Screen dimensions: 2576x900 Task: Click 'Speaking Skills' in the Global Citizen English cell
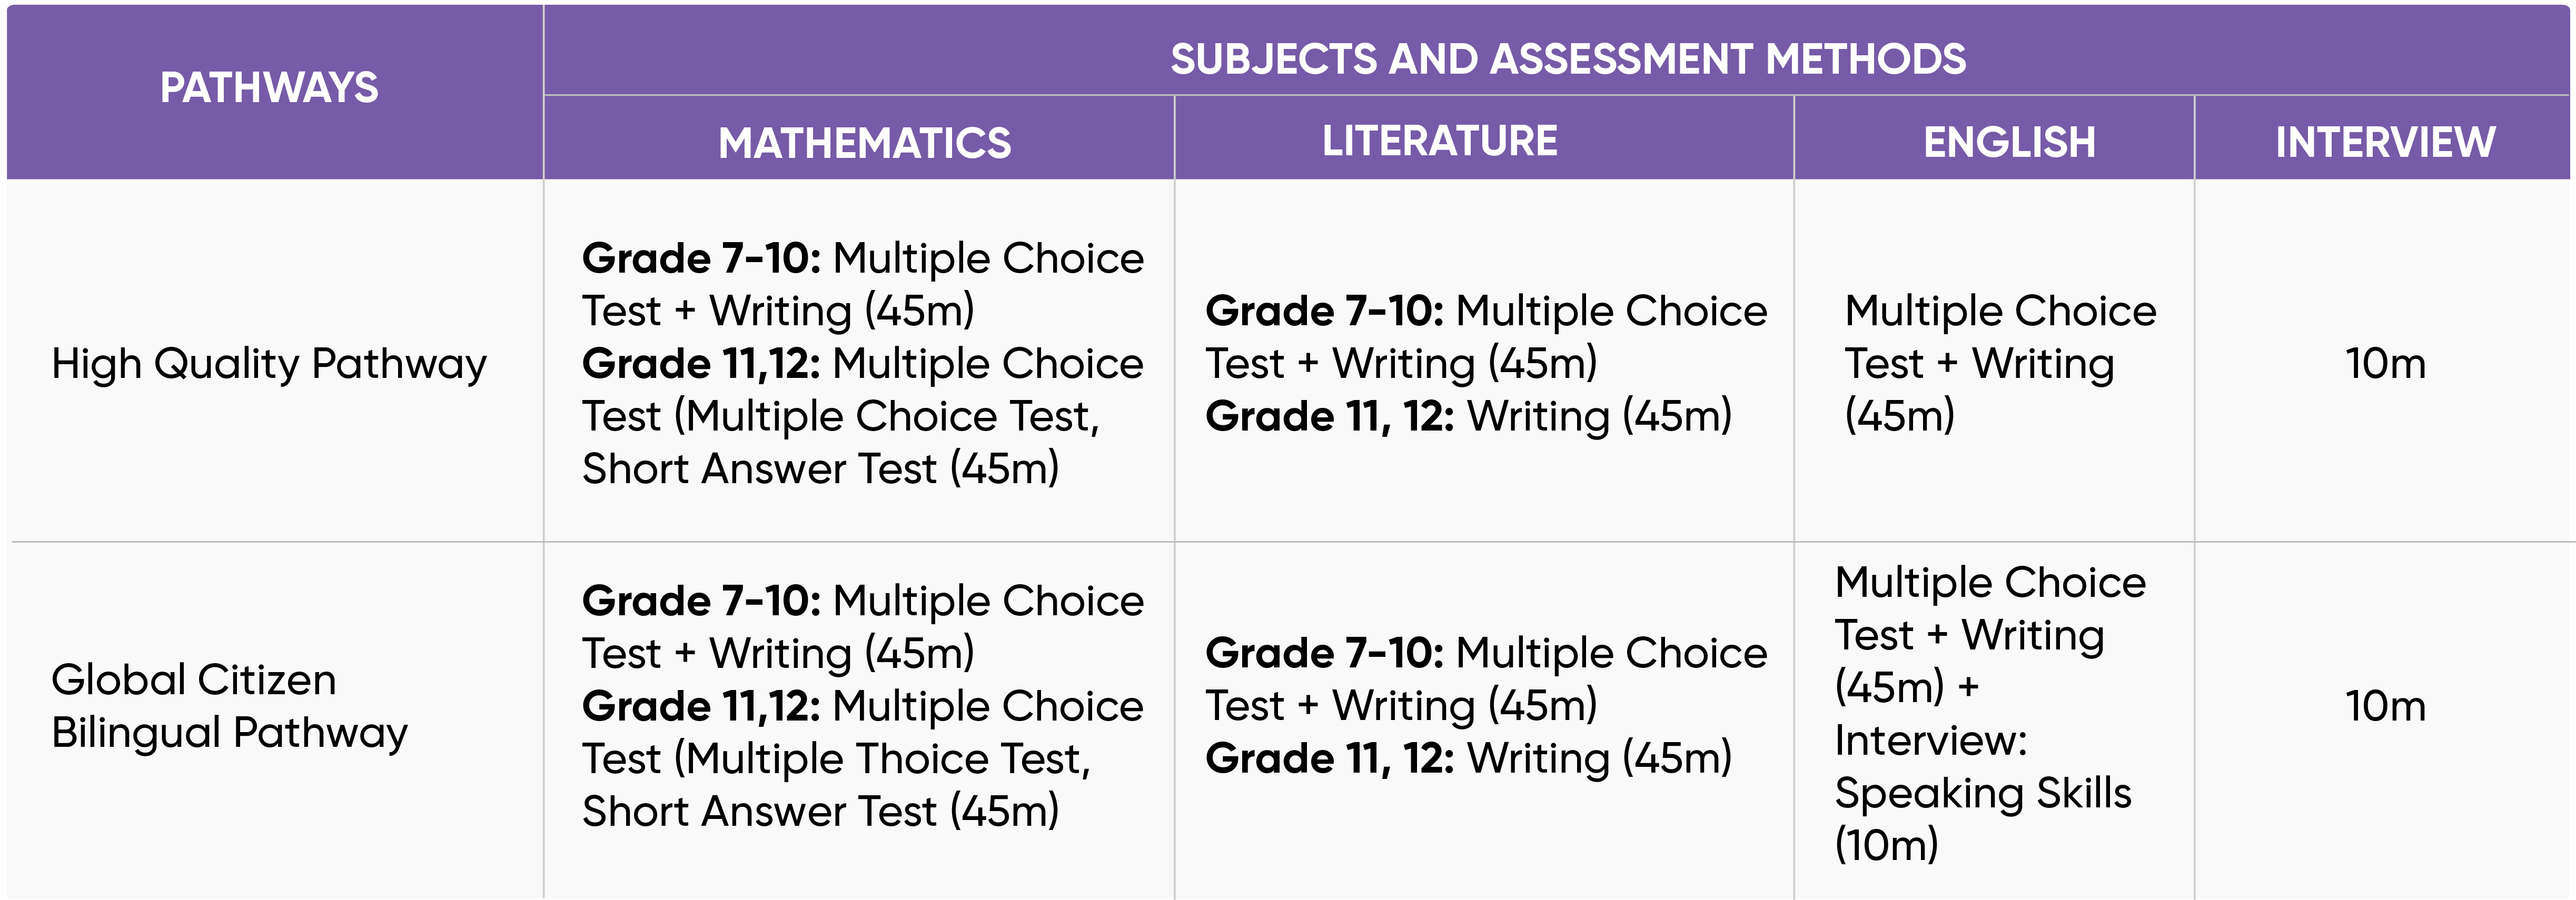point(1982,793)
